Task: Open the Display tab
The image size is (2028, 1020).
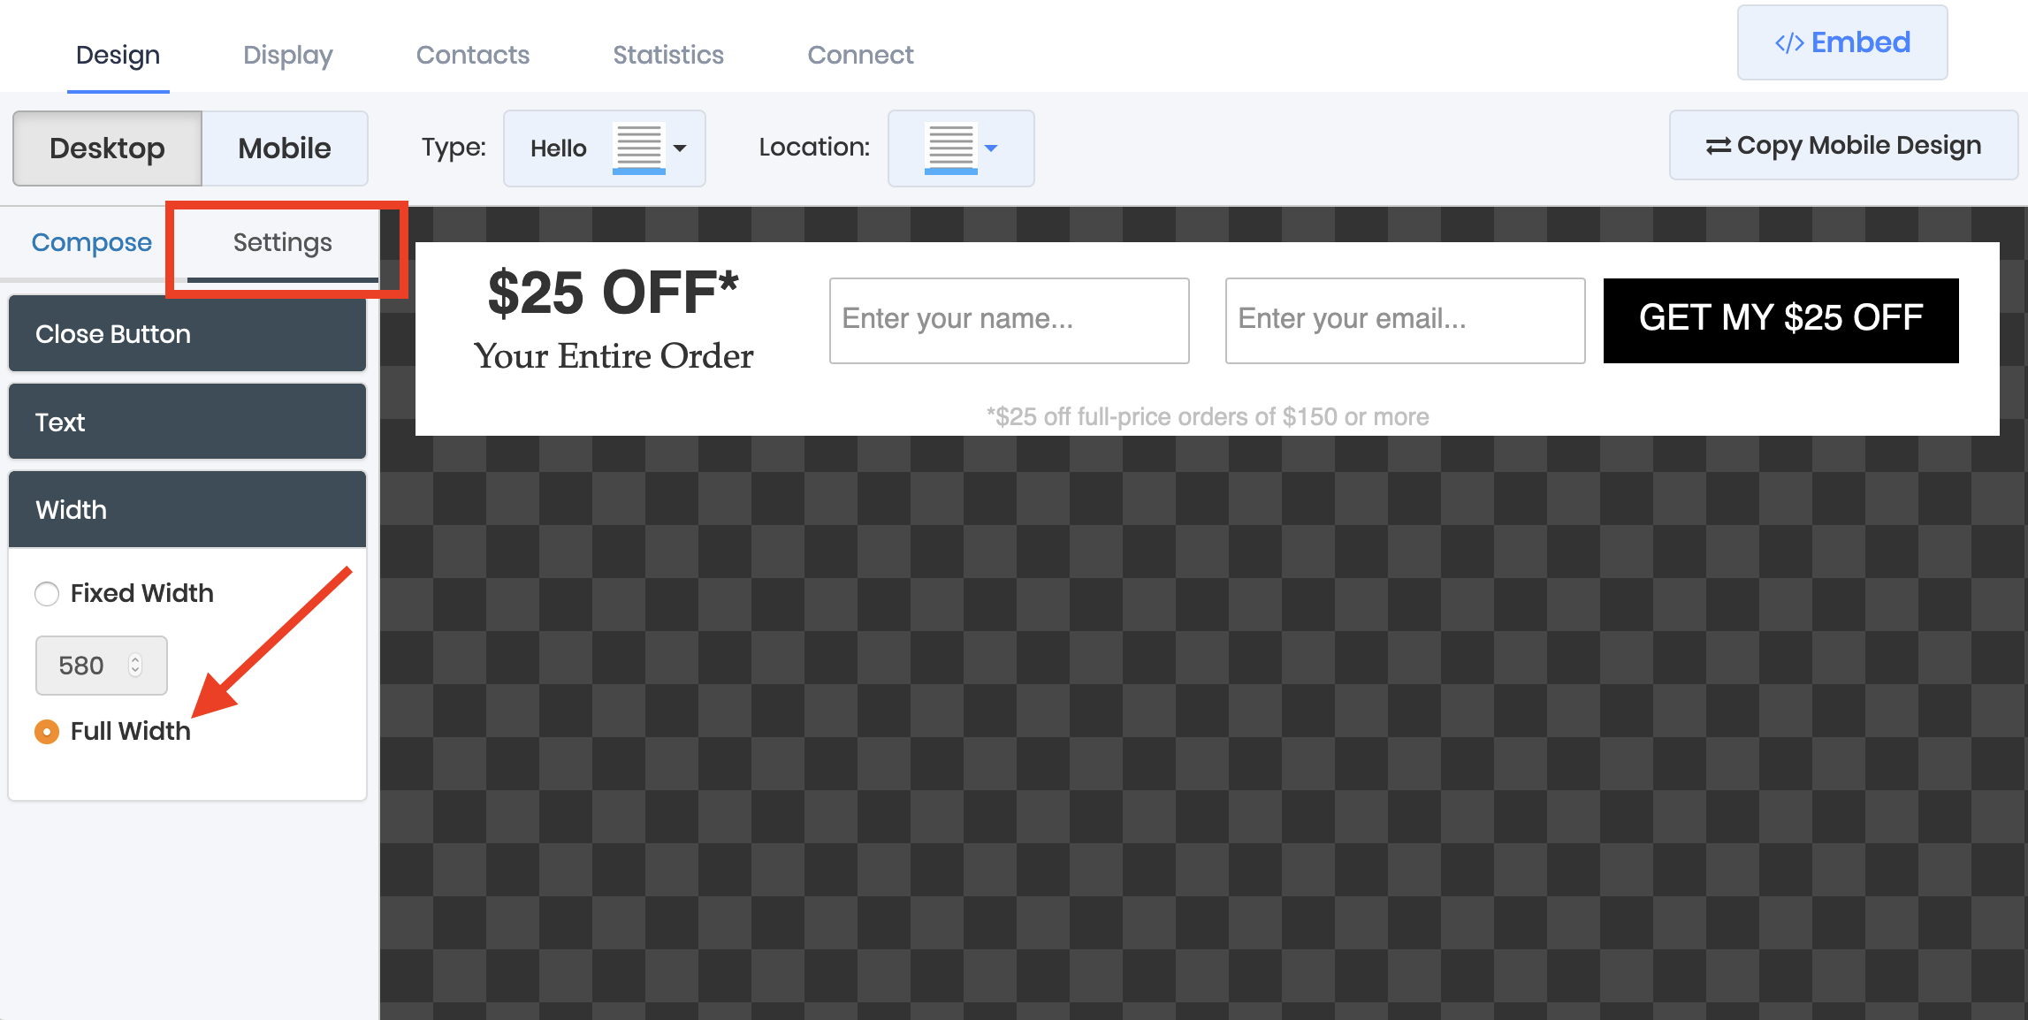Action: point(287,55)
